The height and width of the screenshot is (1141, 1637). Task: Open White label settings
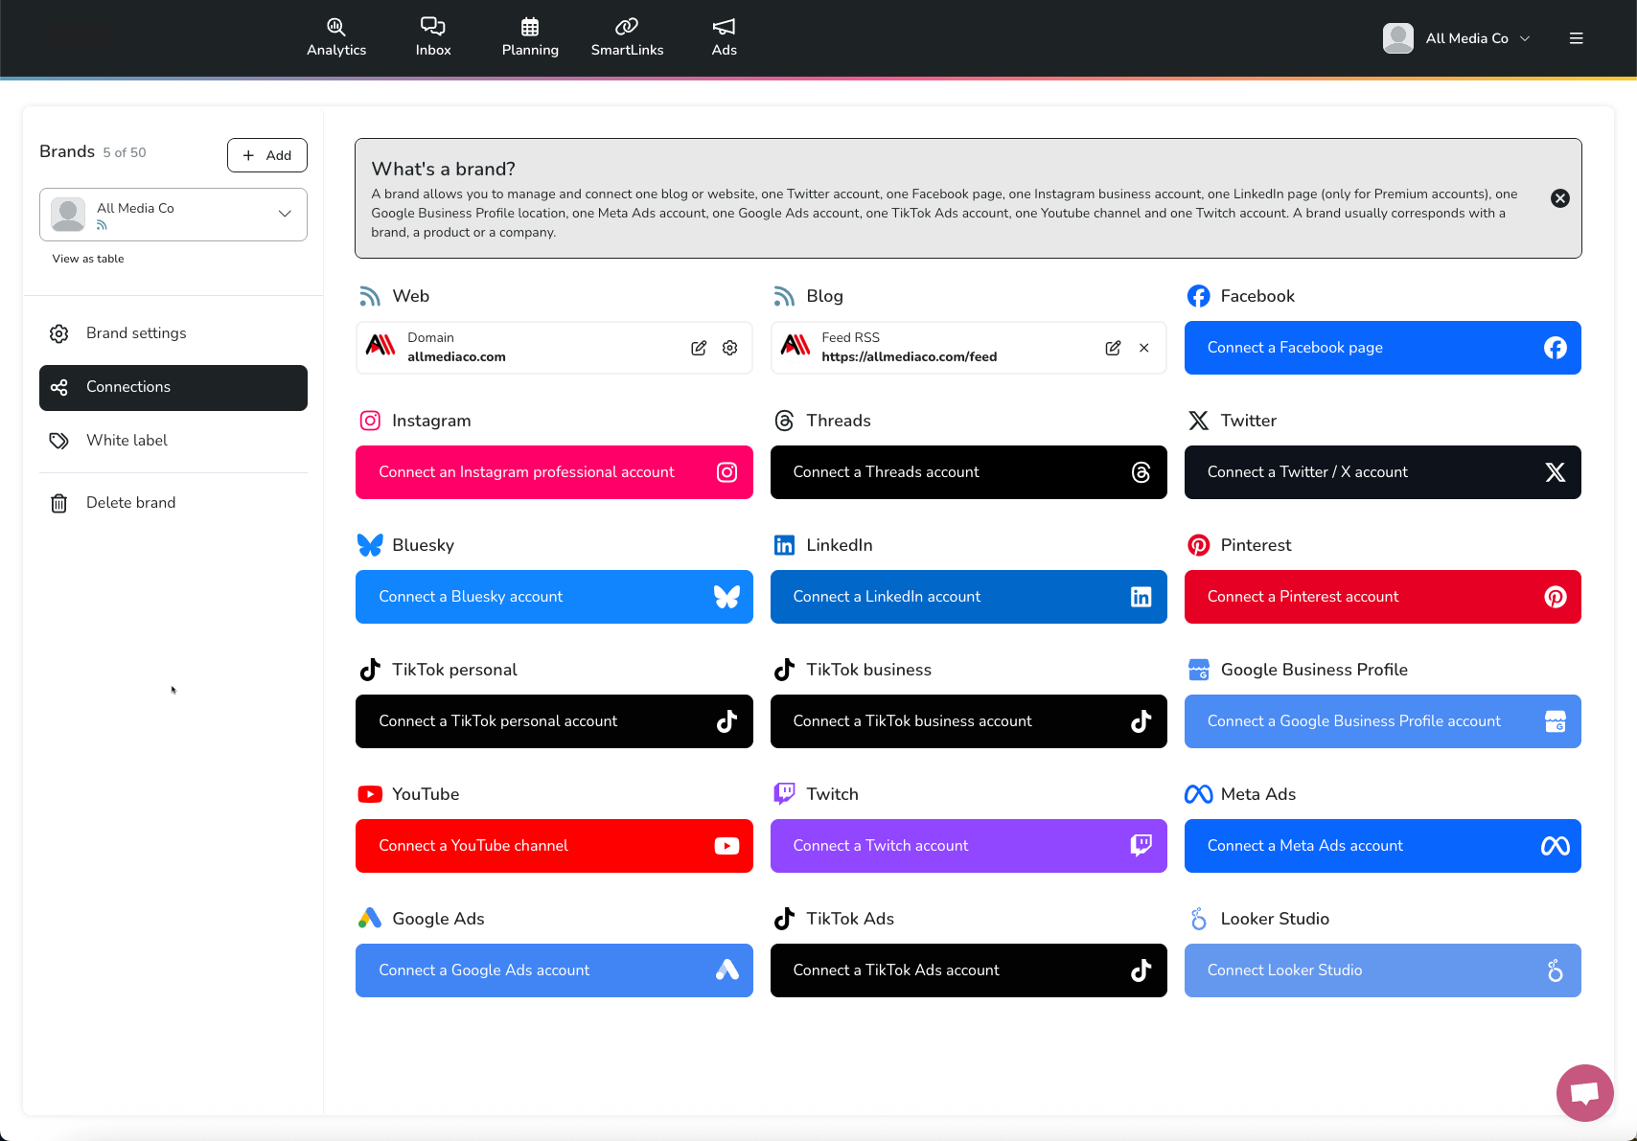pyautogui.click(x=173, y=441)
